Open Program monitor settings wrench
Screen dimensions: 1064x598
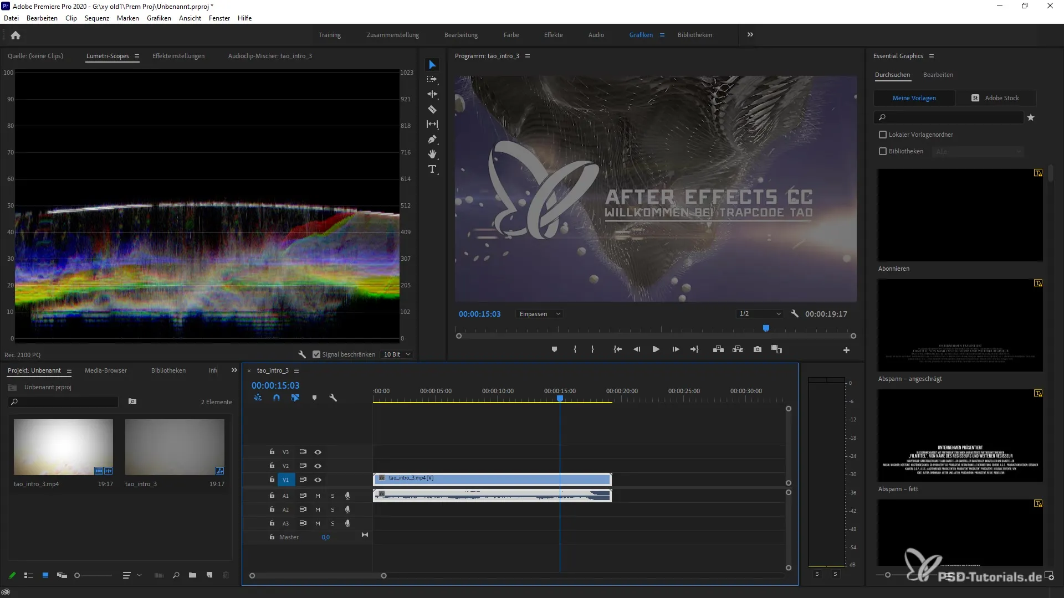tap(795, 314)
